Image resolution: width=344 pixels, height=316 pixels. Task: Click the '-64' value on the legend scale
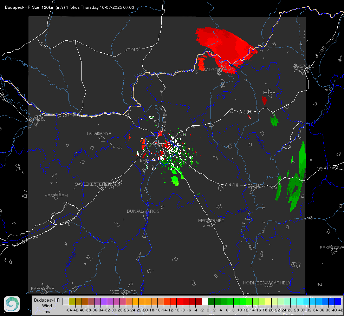pos(69,310)
